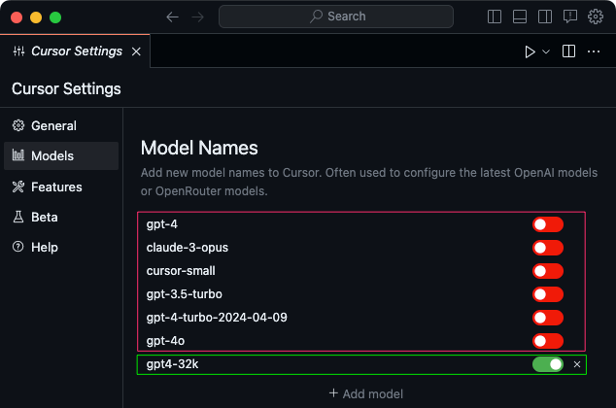The image size is (616, 408).
Task: Select the Cursor Settings editor tab
Action: pyautogui.click(x=75, y=51)
